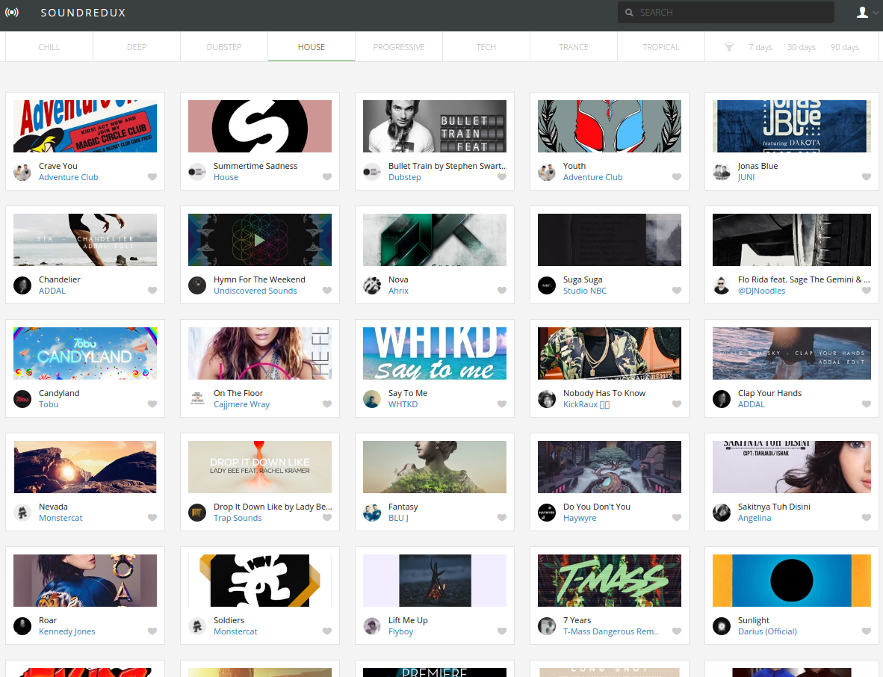Screen dimensions: 883x677
Task: Click the Suga Suga track title
Action: (583, 279)
